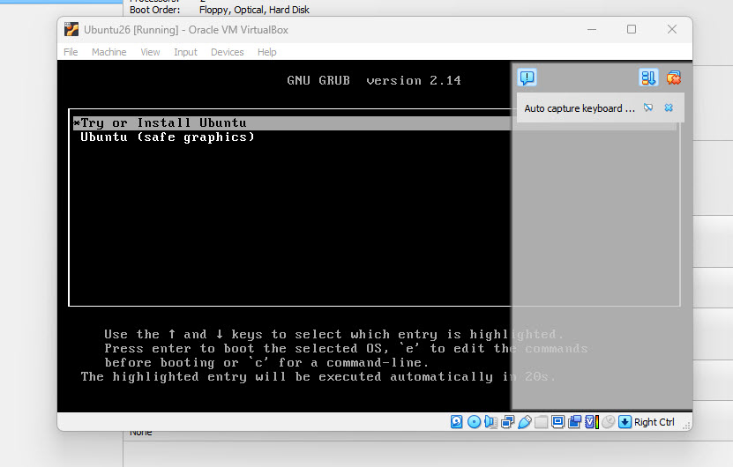Click the window resize grip in the status bar

[685, 426]
